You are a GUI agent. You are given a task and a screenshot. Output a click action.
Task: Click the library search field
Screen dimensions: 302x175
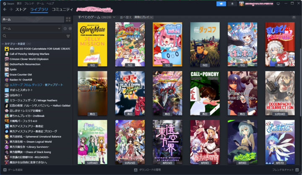(33, 36)
